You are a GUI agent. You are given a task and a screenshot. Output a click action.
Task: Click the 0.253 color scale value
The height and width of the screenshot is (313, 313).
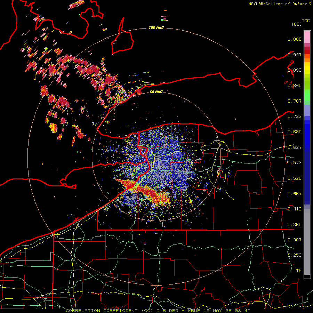point(295,255)
